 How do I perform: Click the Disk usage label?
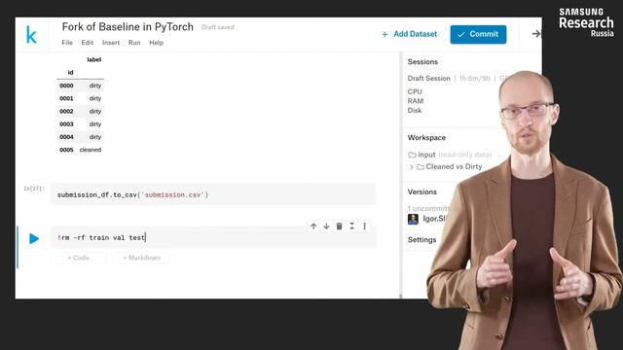tap(415, 110)
